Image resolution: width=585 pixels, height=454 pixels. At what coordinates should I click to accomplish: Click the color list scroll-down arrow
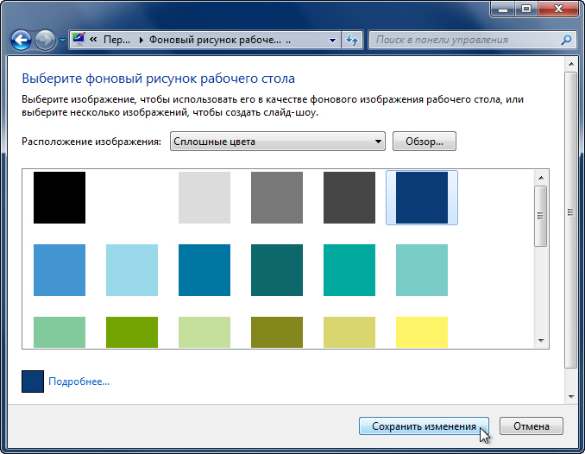click(x=541, y=340)
